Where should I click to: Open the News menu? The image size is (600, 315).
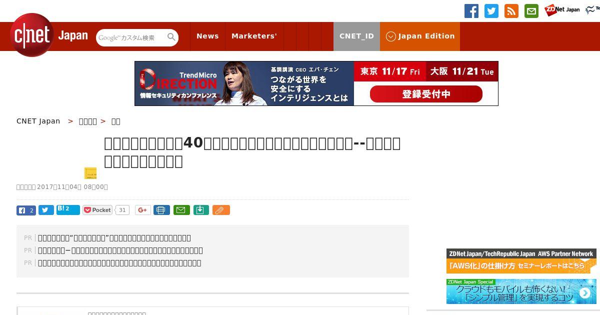[x=207, y=36]
